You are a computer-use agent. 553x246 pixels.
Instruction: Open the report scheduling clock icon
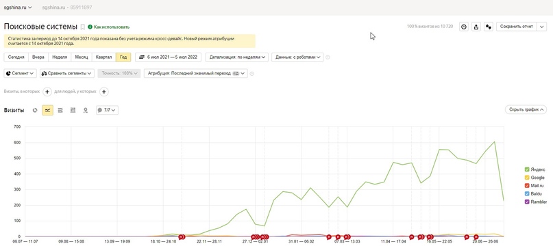click(x=464, y=27)
